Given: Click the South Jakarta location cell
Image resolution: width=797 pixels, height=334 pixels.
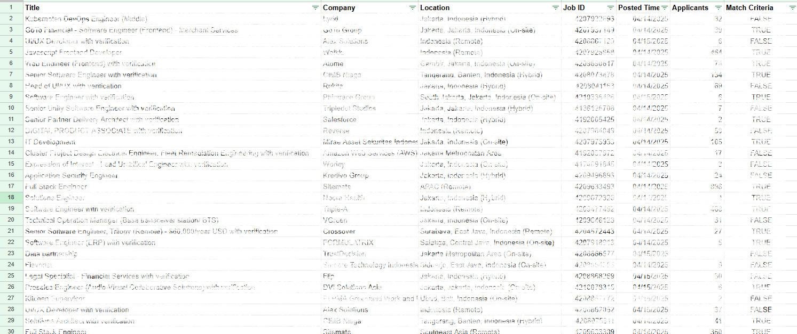Looking at the screenshot, I should coord(490,97).
